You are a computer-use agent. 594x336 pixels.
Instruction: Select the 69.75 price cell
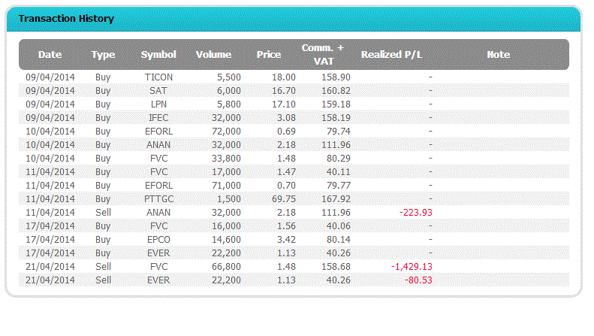283,198
